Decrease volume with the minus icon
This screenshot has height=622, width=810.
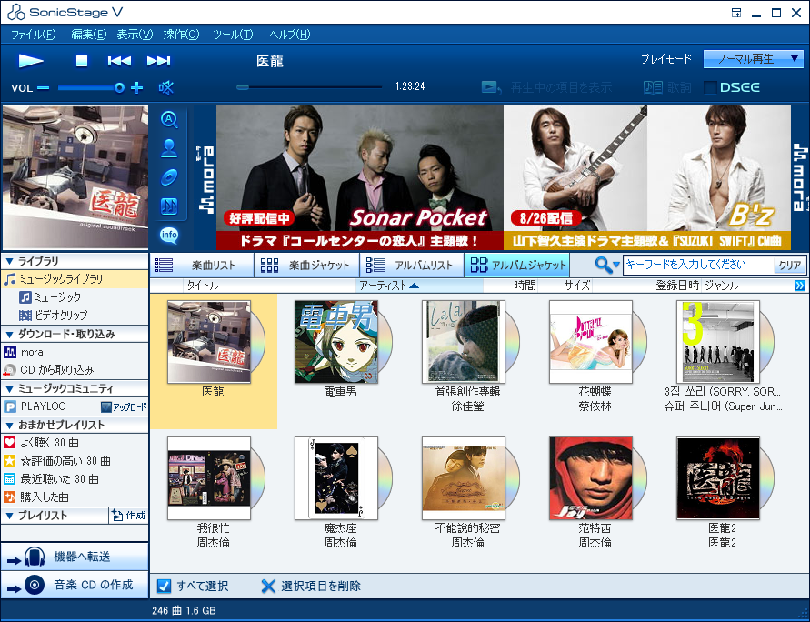point(44,88)
